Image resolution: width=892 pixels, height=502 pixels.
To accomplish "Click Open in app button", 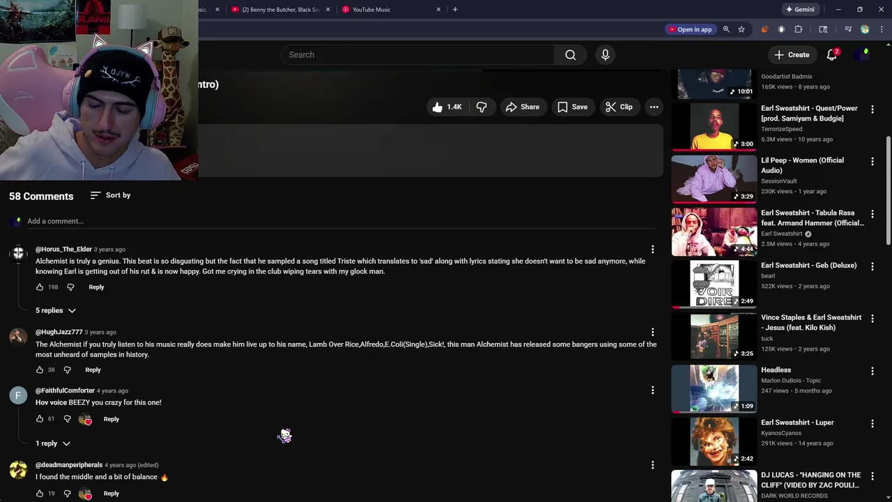I will tap(690, 29).
